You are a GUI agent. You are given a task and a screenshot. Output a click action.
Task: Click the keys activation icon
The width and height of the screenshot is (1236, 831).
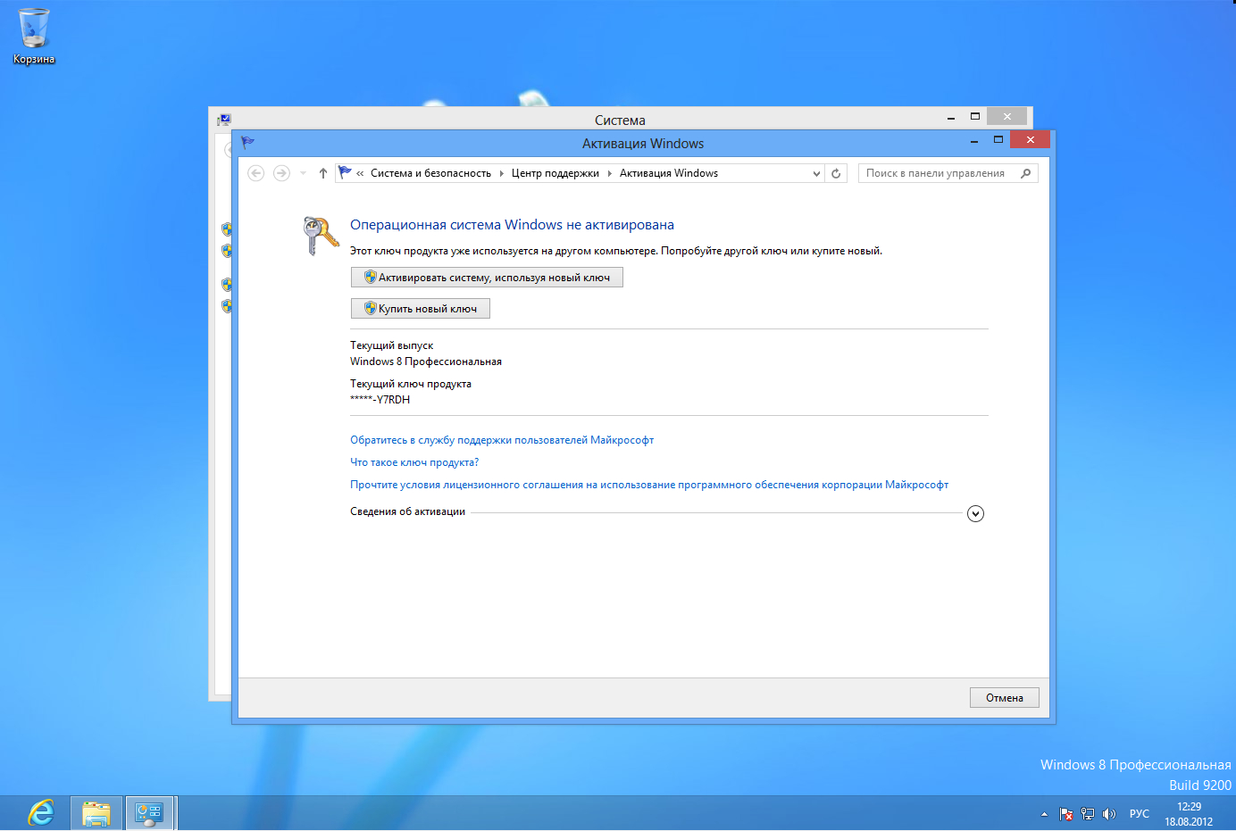point(320,236)
